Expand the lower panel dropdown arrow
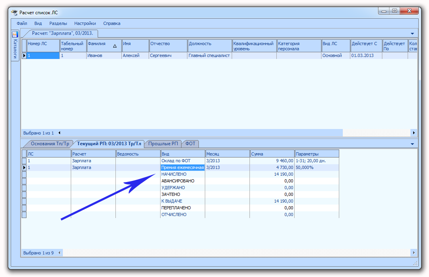 (412, 144)
